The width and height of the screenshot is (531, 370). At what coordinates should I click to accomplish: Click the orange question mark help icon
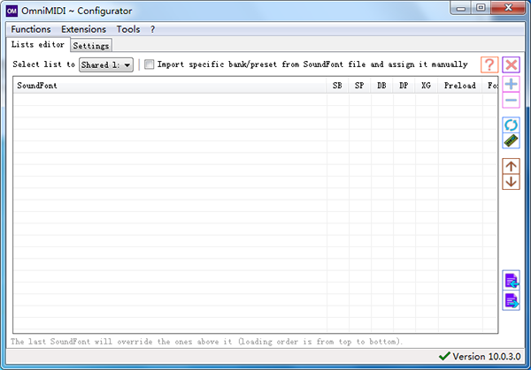click(x=489, y=65)
